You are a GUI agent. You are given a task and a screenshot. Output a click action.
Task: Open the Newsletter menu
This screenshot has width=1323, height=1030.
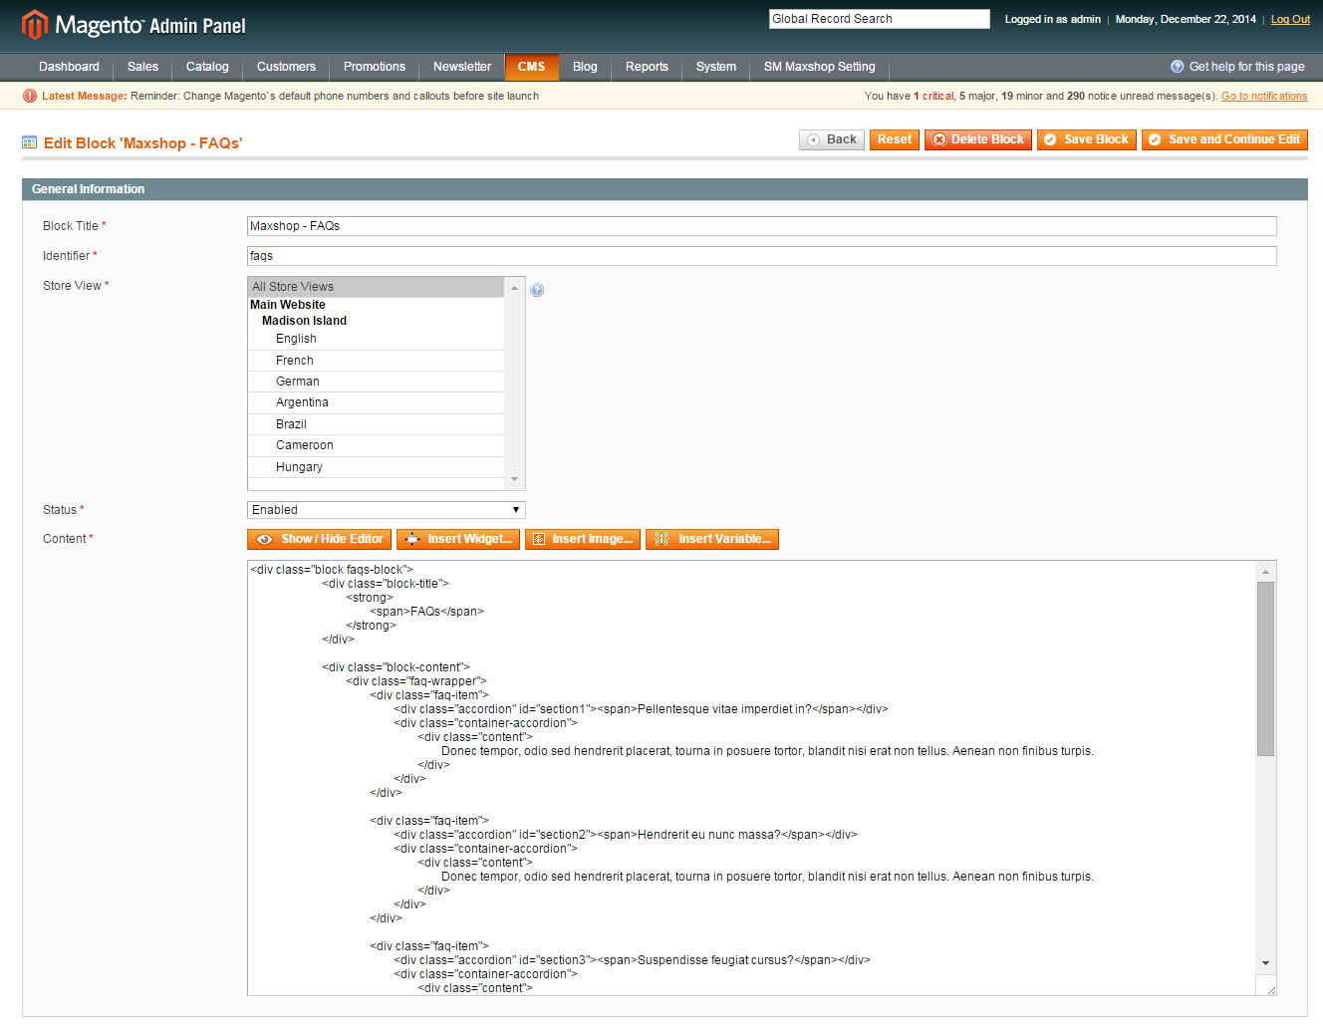coord(462,67)
